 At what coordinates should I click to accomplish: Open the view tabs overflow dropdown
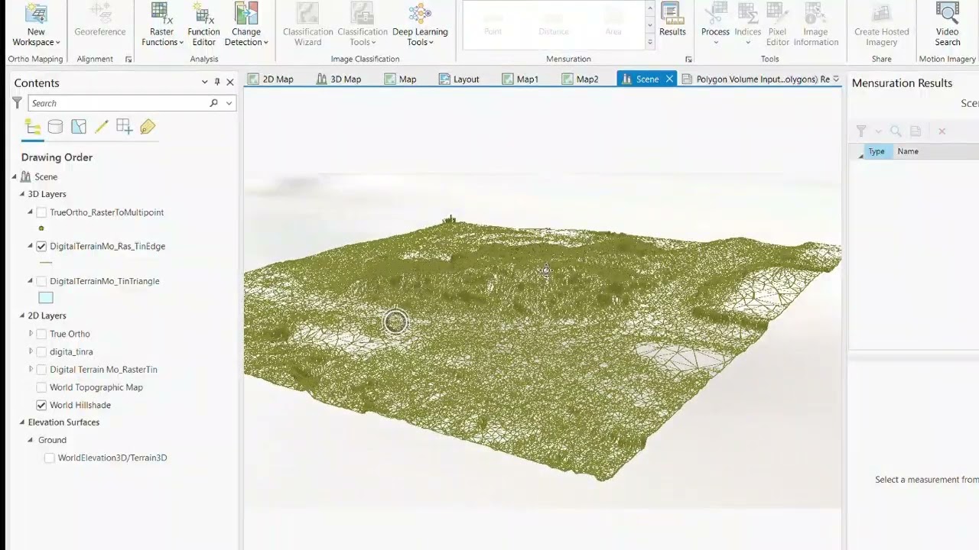pyautogui.click(x=835, y=79)
